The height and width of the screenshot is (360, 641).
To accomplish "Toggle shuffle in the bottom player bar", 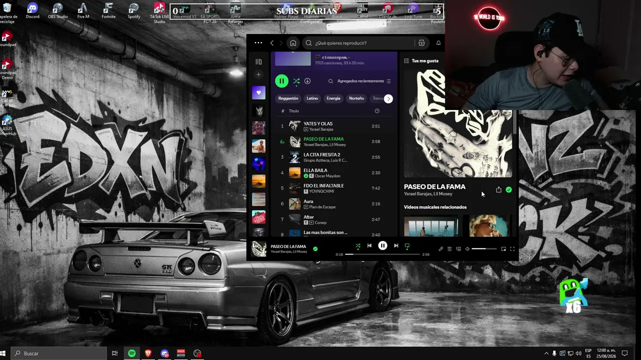I will point(358,246).
